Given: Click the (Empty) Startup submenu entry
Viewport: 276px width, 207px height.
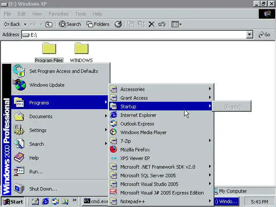Looking at the screenshot, I should tap(232, 107).
